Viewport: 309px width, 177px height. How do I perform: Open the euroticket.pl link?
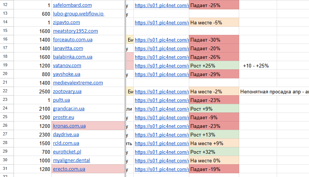pyautogui.click(x=67, y=152)
